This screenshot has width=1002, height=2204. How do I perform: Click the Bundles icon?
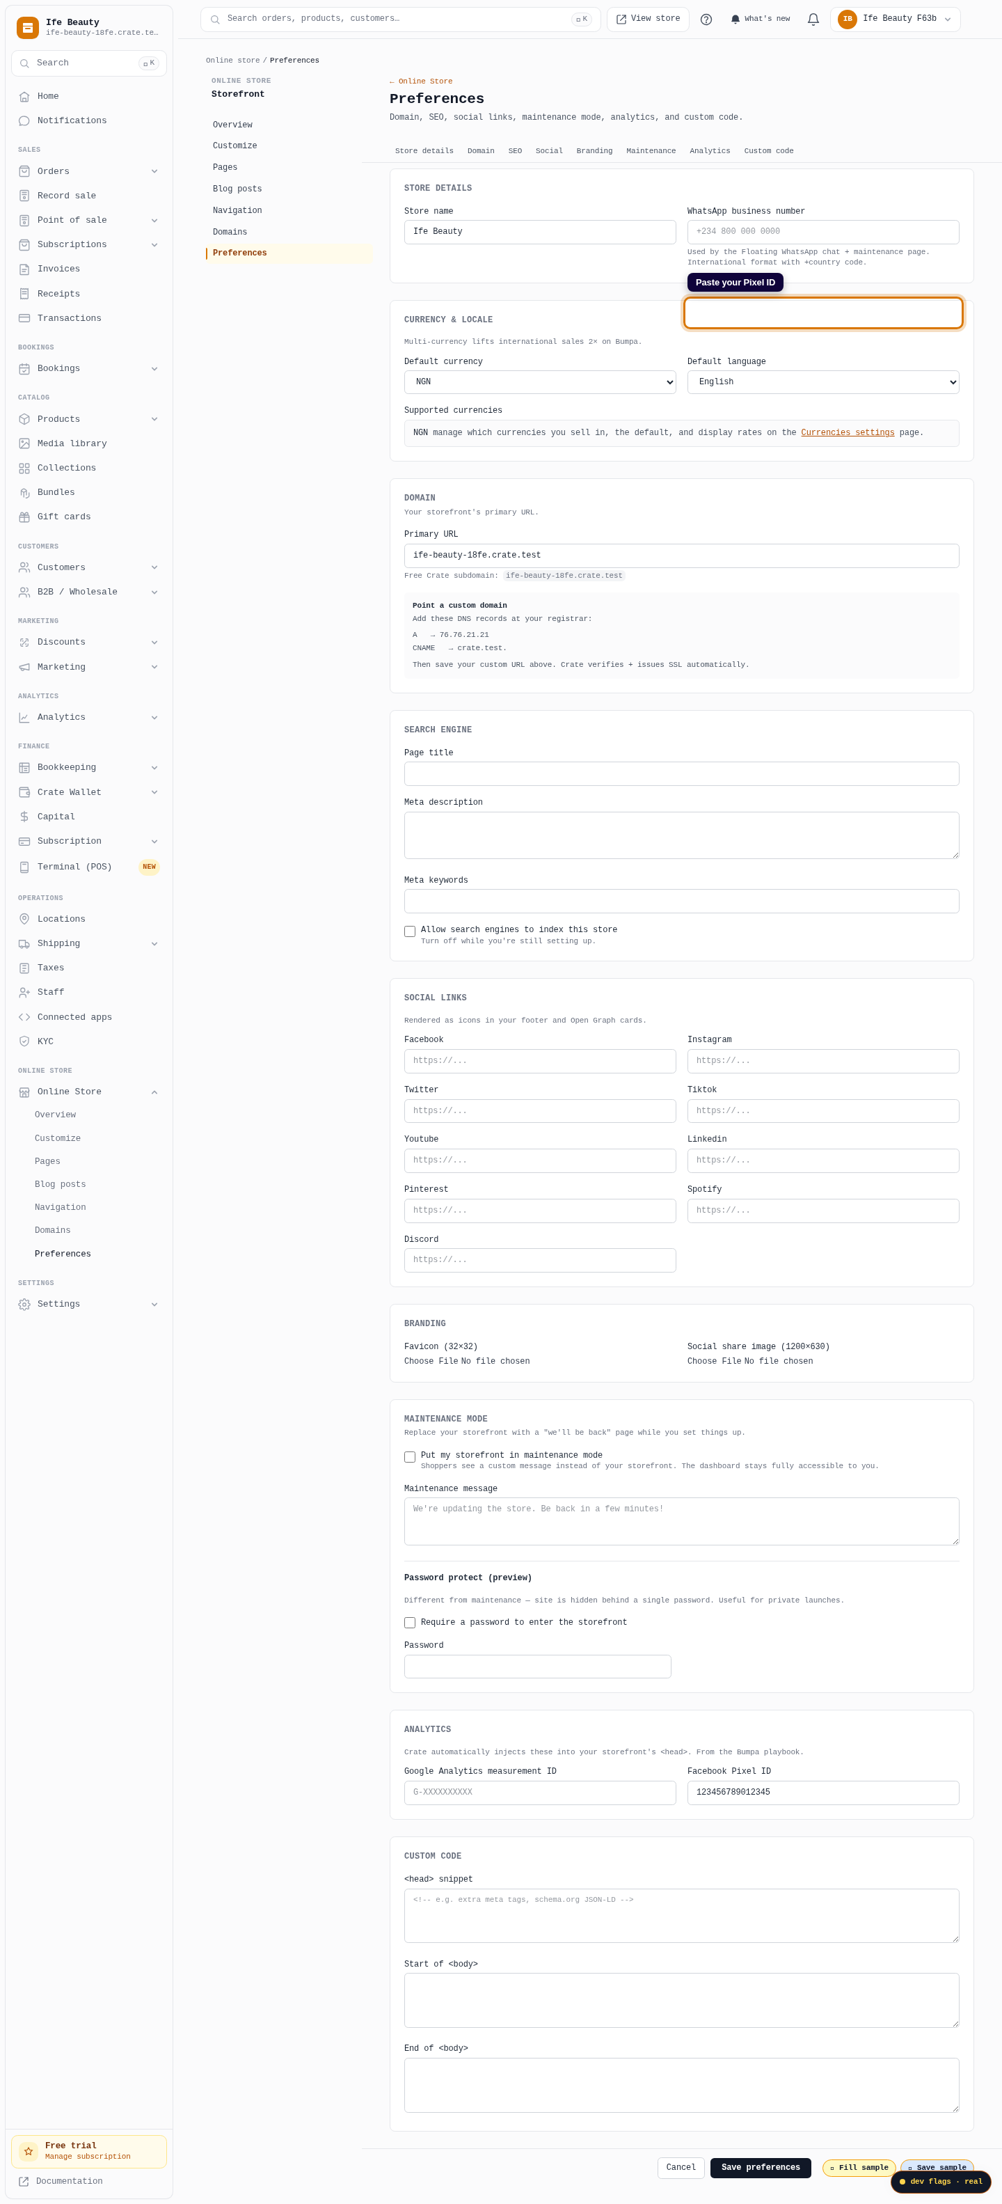point(24,493)
